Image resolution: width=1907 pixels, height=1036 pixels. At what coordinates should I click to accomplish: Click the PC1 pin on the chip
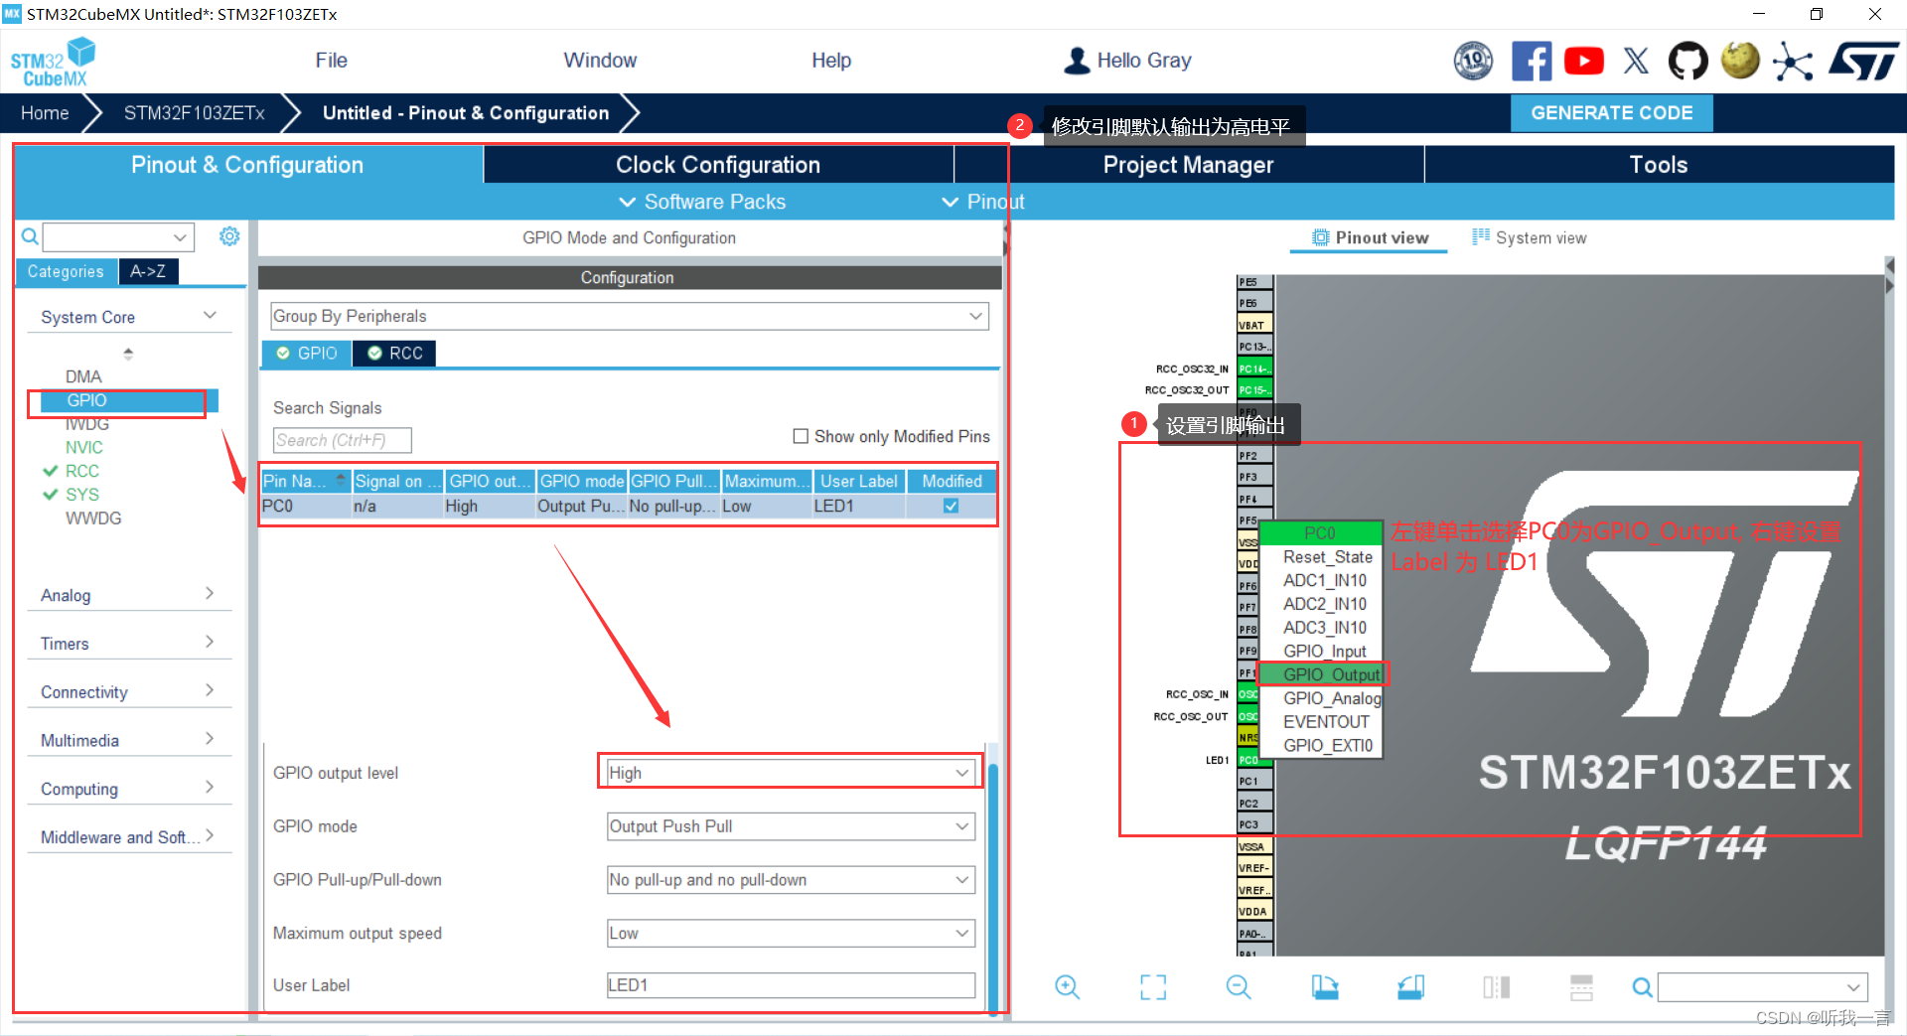point(1254,782)
